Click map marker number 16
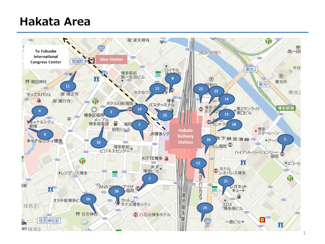The height and width of the screenshot is (244, 325). tap(88, 199)
